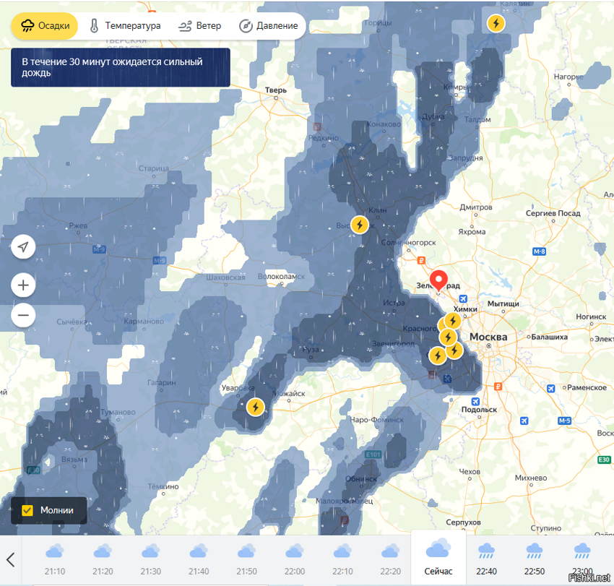The width and height of the screenshot is (614, 586).
Task: Select the Давление map layer
Action: click(x=268, y=26)
